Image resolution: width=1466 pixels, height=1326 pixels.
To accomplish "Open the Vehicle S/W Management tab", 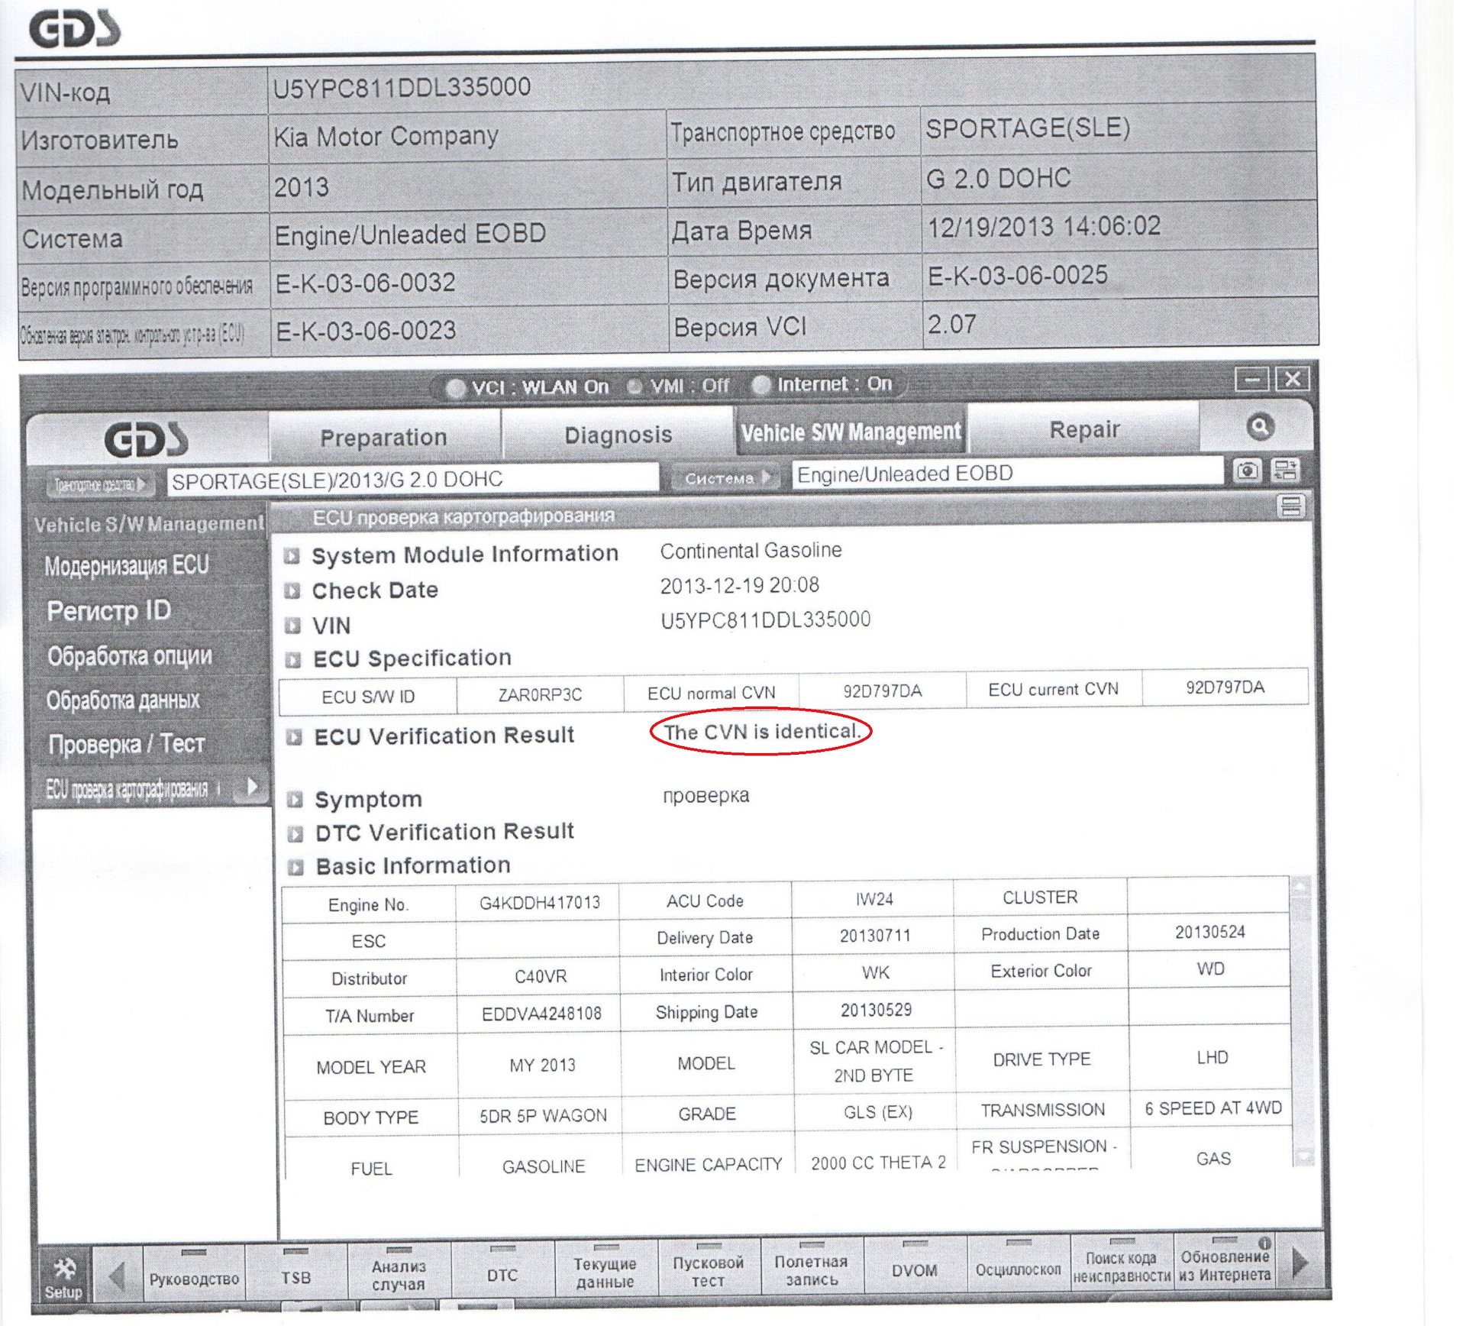I will 851,432.
